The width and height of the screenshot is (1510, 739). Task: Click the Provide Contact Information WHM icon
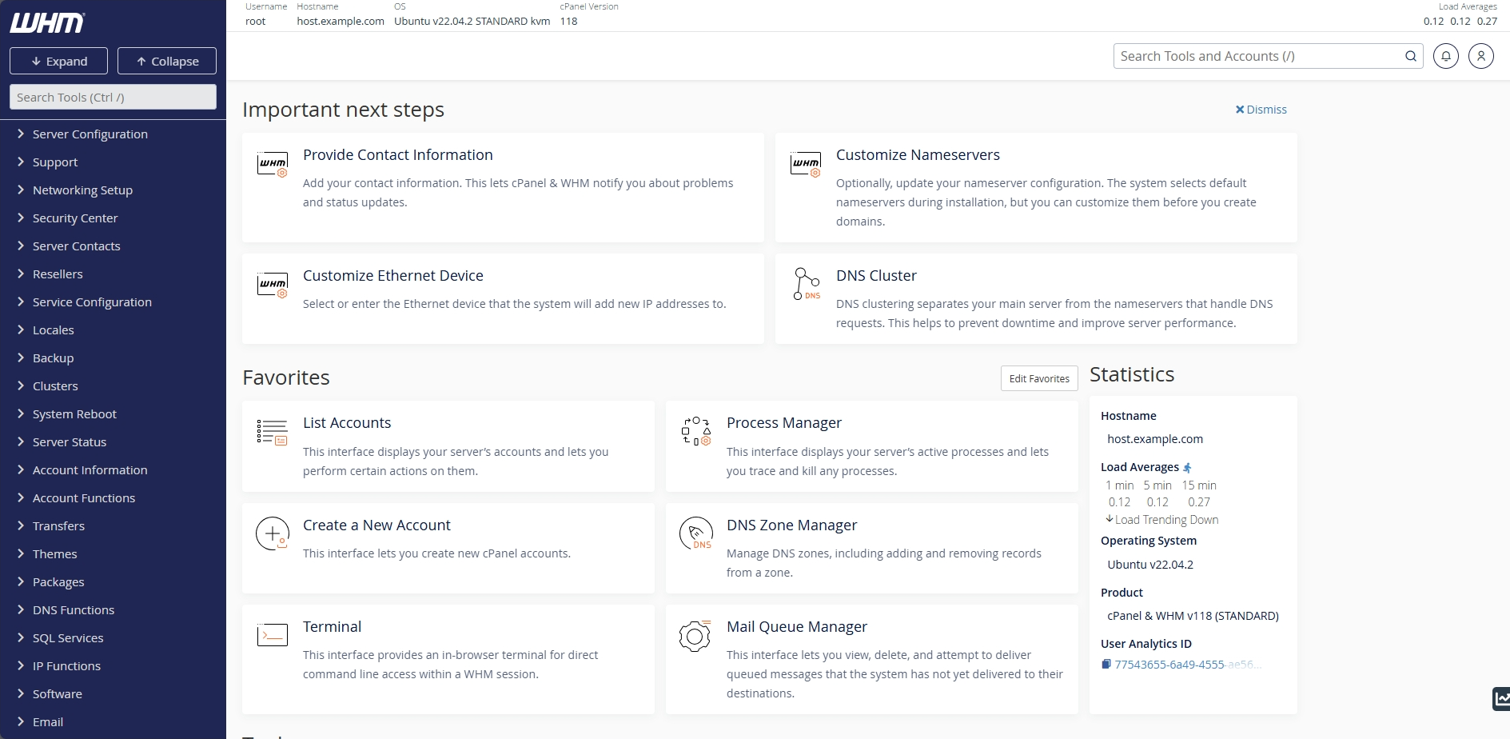pos(273,164)
